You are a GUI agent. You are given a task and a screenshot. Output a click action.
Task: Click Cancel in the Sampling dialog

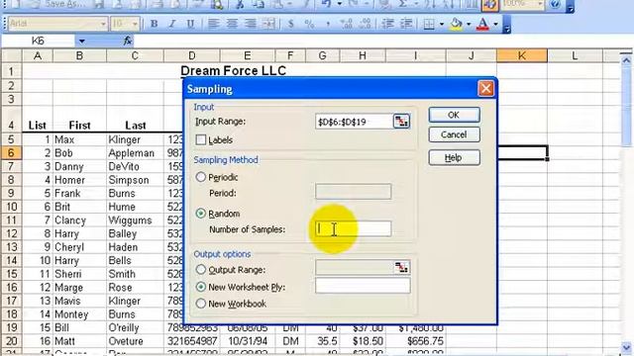454,134
